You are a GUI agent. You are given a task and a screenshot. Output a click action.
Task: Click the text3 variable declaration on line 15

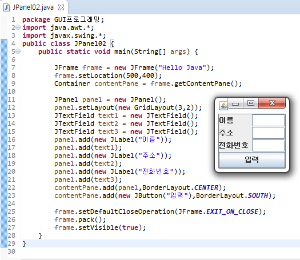click(108, 131)
